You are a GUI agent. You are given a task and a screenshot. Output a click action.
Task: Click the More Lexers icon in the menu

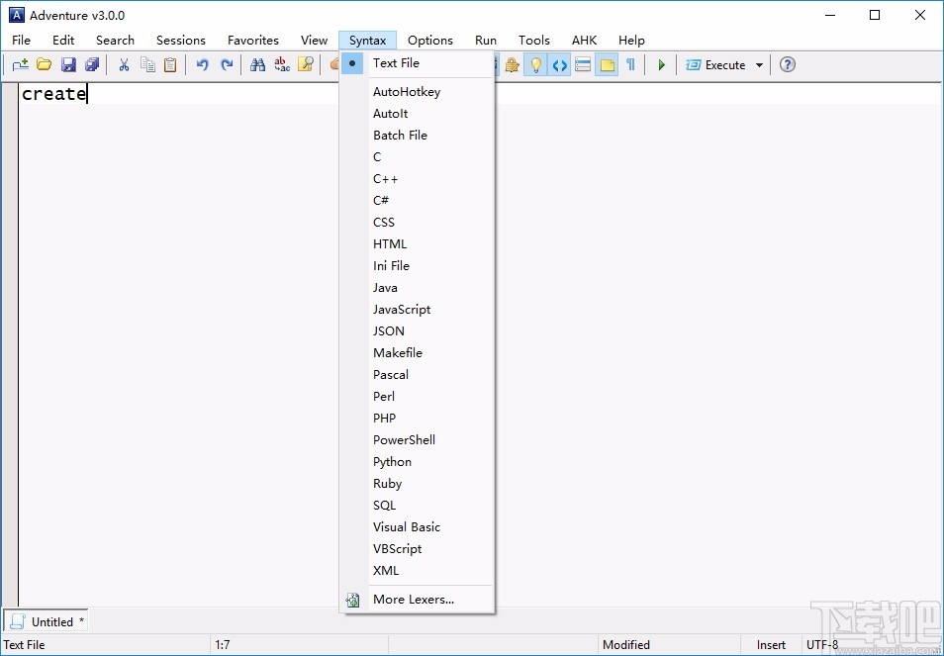pyautogui.click(x=353, y=600)
